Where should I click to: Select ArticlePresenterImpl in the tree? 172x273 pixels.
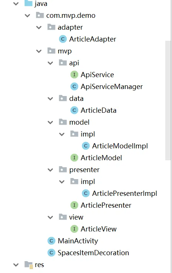[125, 193]
